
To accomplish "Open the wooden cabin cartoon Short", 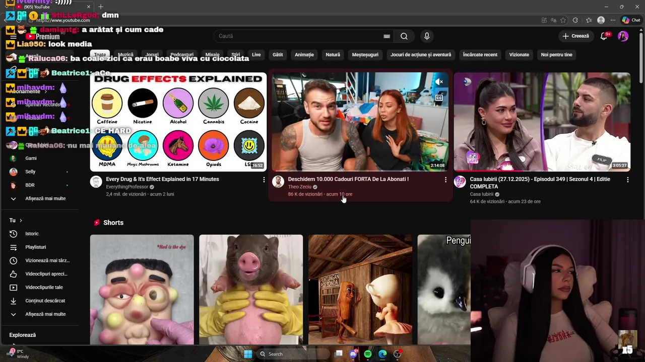I will 360,290.
